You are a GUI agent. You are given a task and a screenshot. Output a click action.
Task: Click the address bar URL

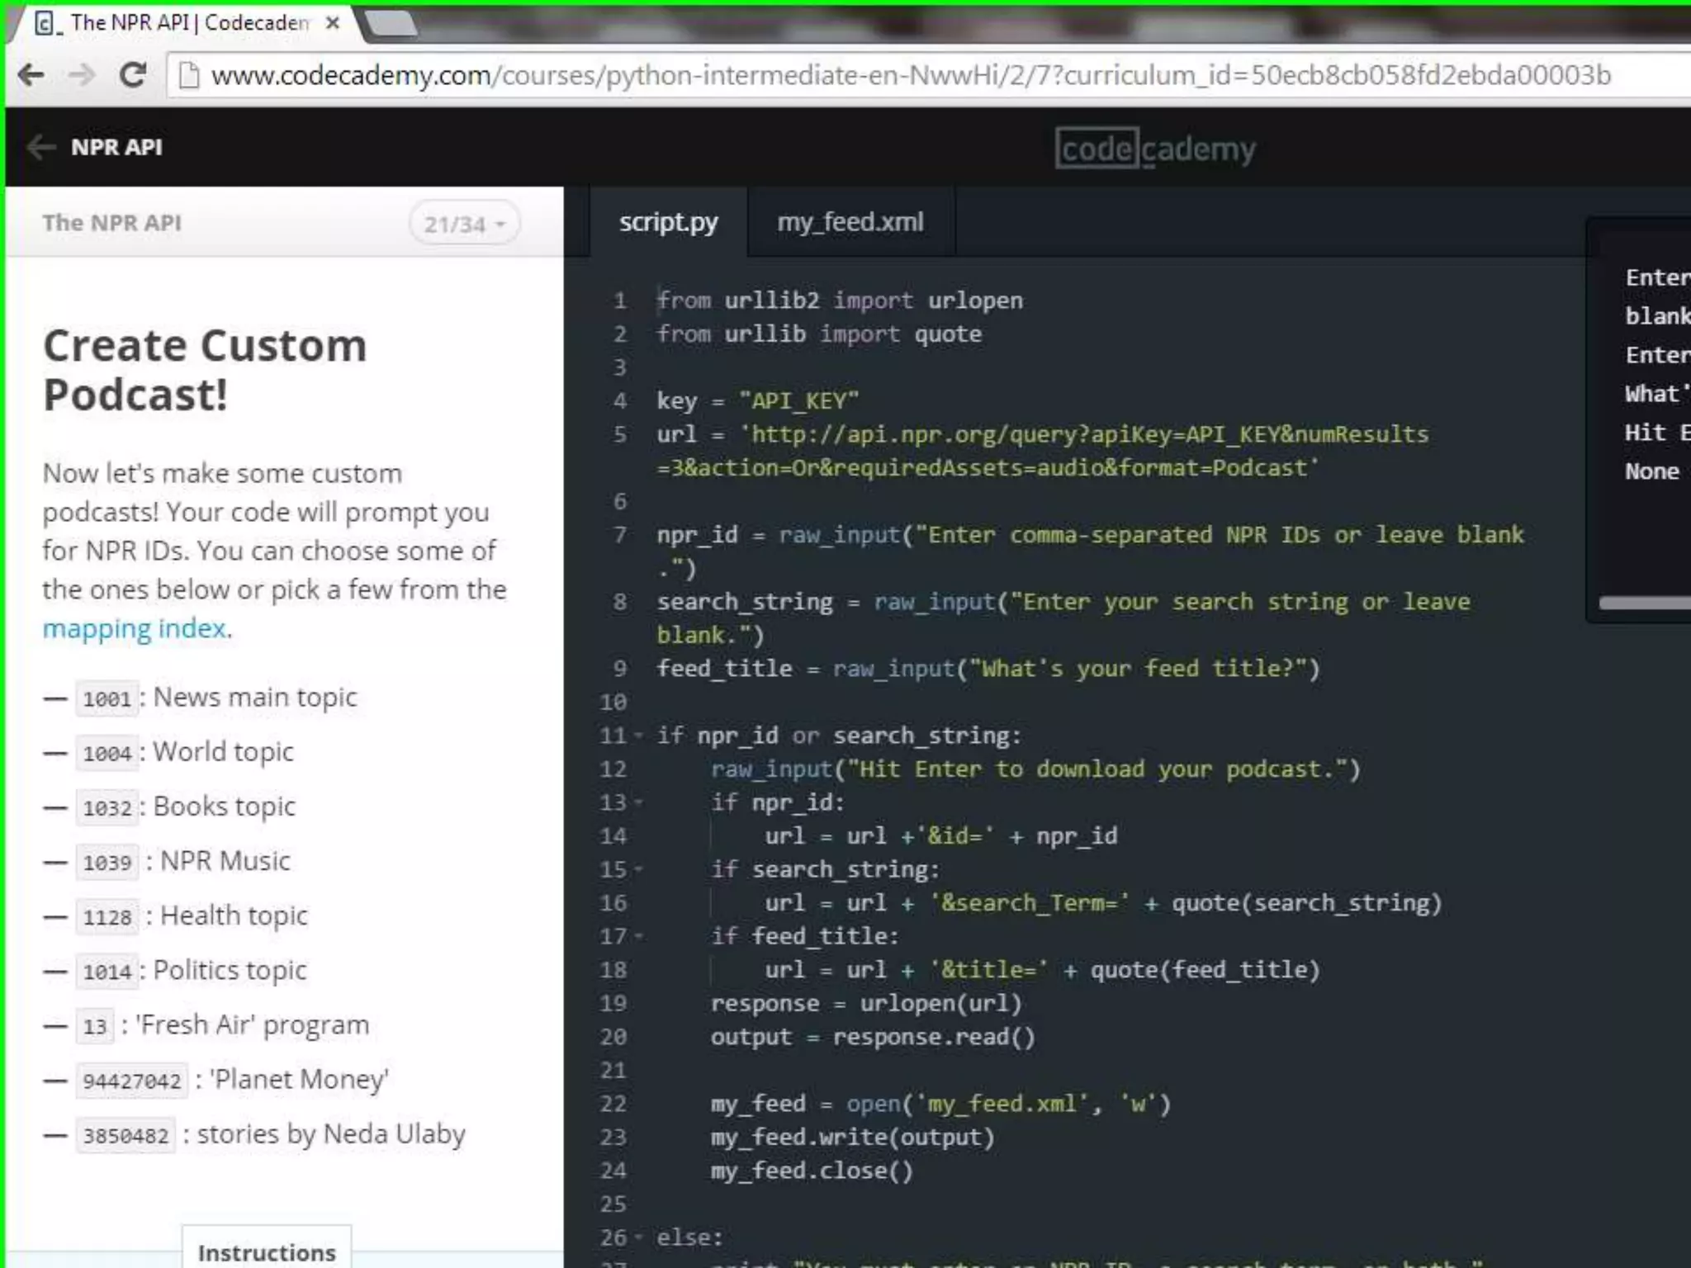[x=911, y=75]
